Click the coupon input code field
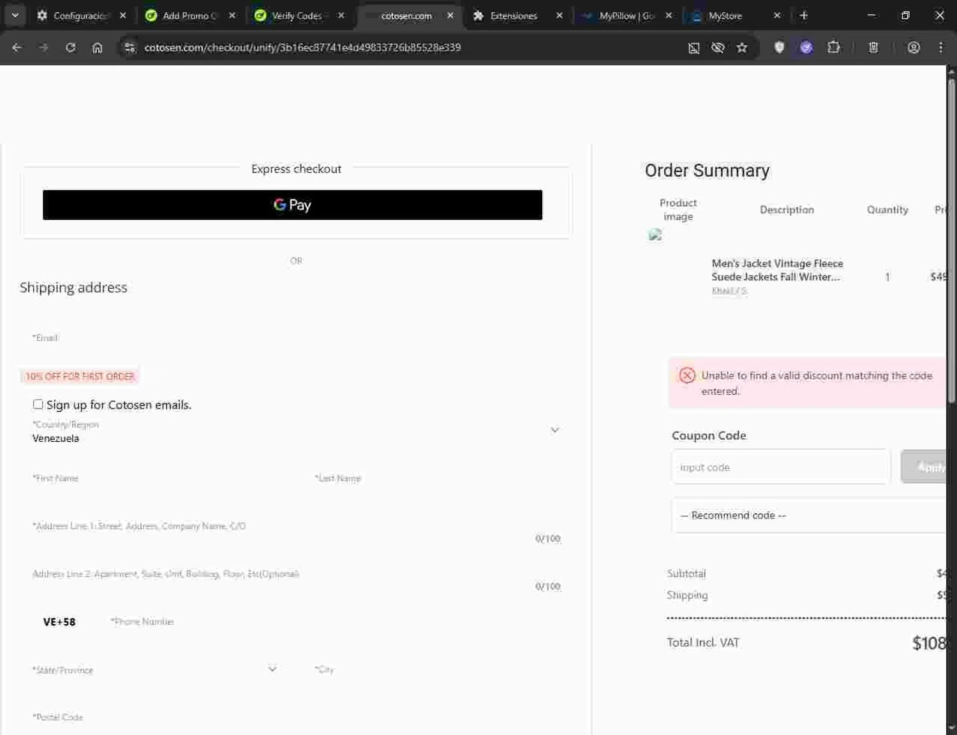Screen dimensions: 957x735 coord(781,467)
